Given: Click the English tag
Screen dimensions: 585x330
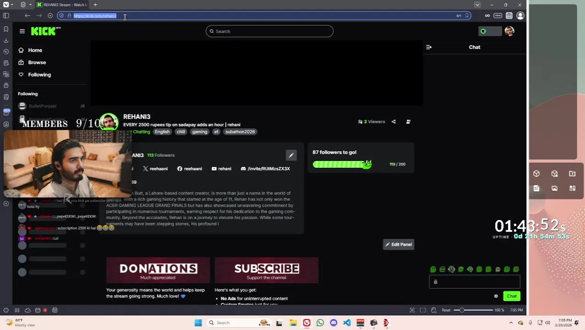Looking at the screenshot, I should (162, 132).
